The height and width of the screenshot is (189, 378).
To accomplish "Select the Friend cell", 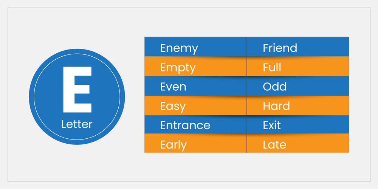I will pos(280,48).
